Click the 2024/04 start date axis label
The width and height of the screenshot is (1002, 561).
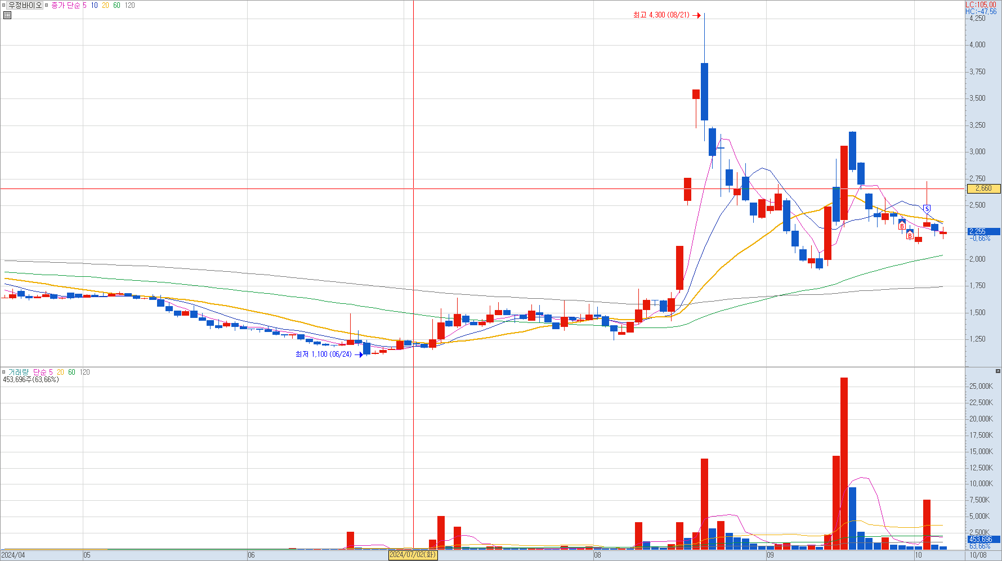[x=14, y=555]
